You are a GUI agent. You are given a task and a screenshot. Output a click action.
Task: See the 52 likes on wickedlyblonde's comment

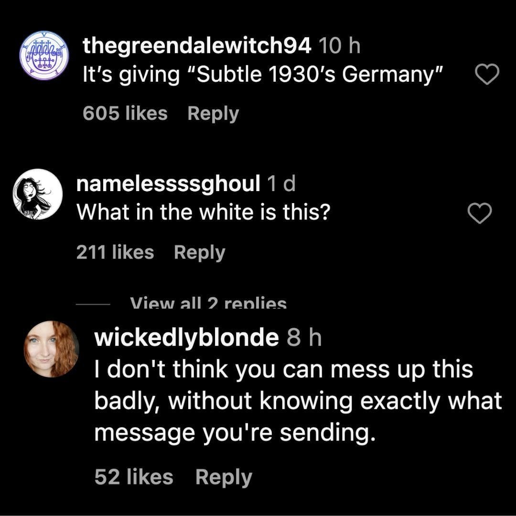134,477
